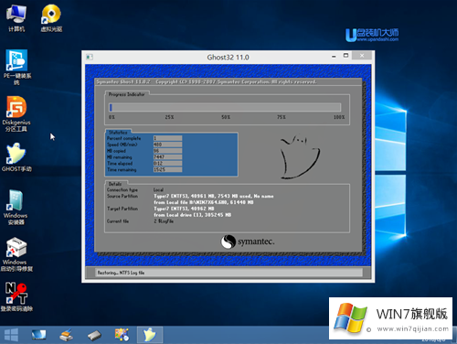Open the monitor icon in the taskbar
Image resolution: width=457 pixels, height=344 pixels.
pyautogui.click(x=38, y=335)
